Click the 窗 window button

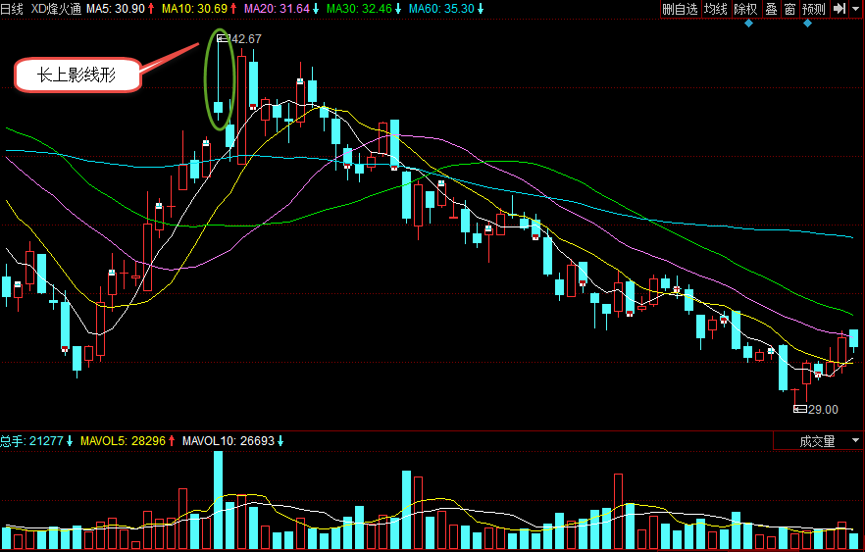789,9
